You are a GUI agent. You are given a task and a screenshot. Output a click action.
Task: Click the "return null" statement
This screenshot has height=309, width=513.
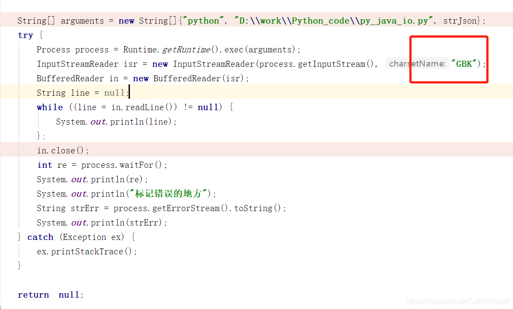point(50,295)
